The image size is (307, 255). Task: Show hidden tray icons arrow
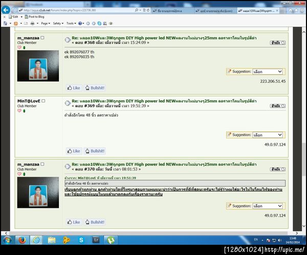pos(262,240)
